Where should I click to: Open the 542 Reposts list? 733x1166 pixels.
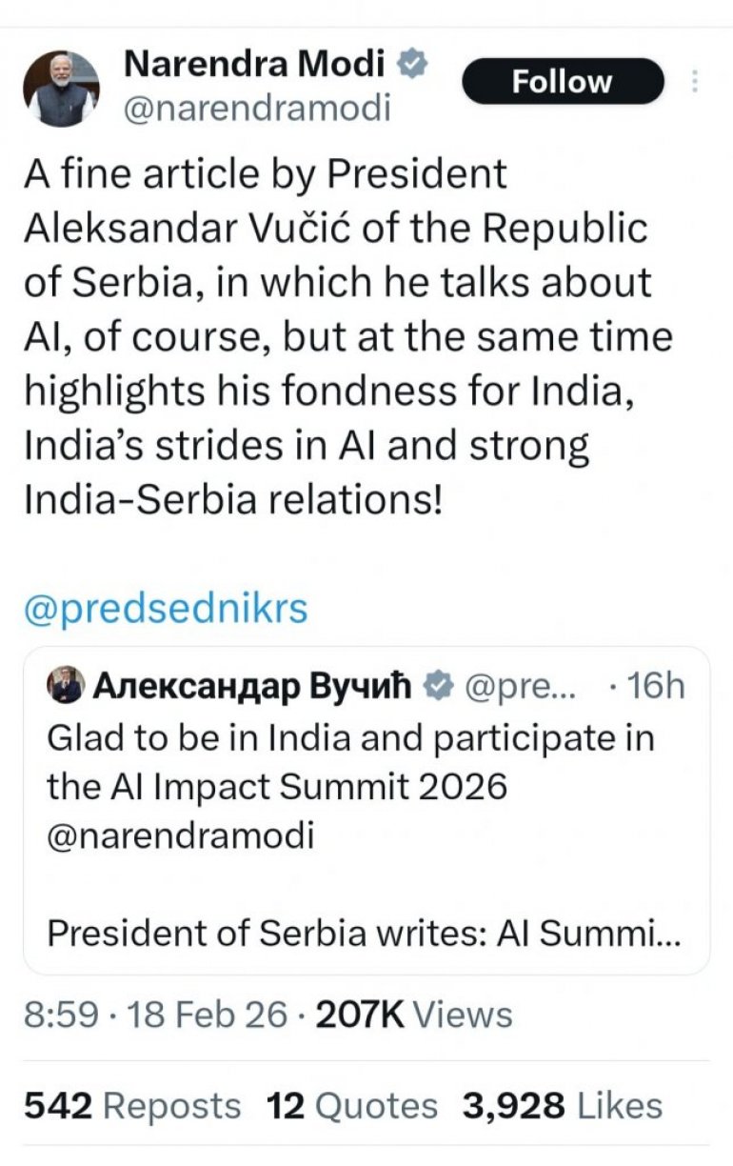[132, 1105]
